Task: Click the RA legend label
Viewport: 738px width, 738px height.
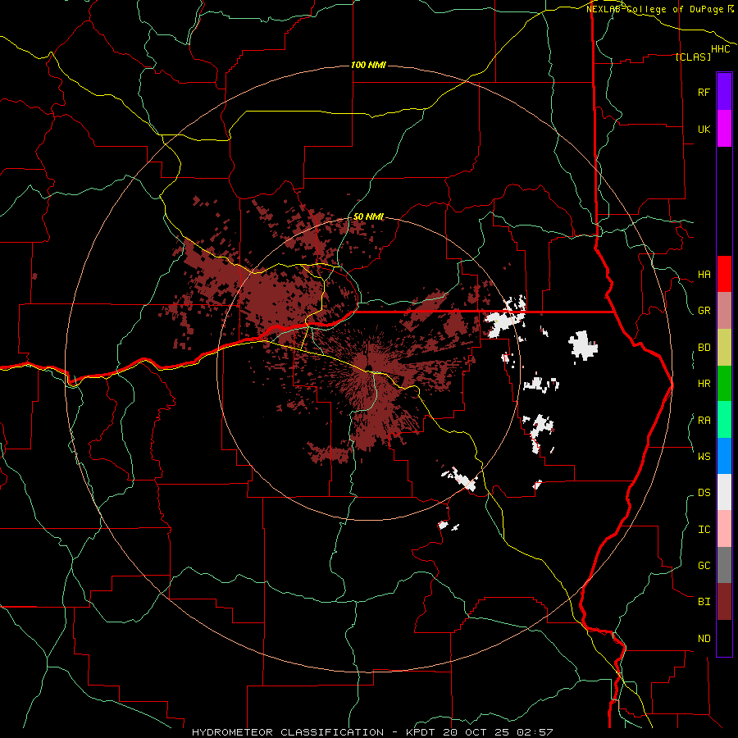Action: tap(704, 421)
